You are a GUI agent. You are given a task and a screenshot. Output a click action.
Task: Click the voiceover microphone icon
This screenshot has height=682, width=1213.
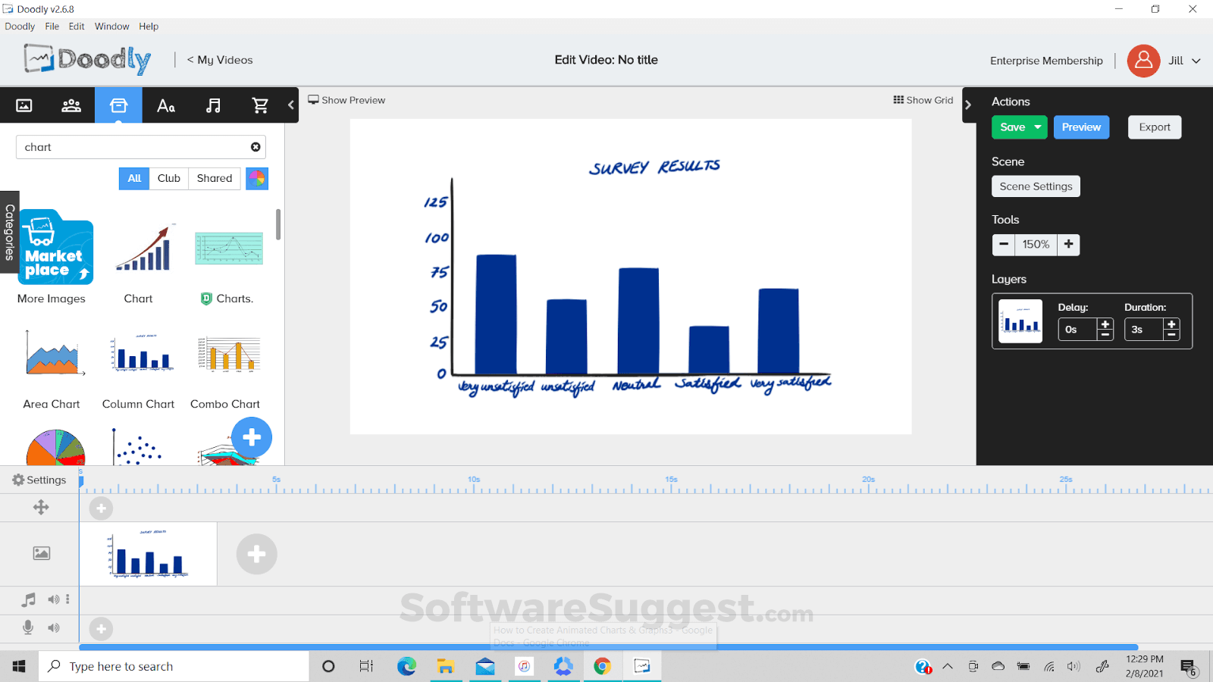[x=28, y=627]
